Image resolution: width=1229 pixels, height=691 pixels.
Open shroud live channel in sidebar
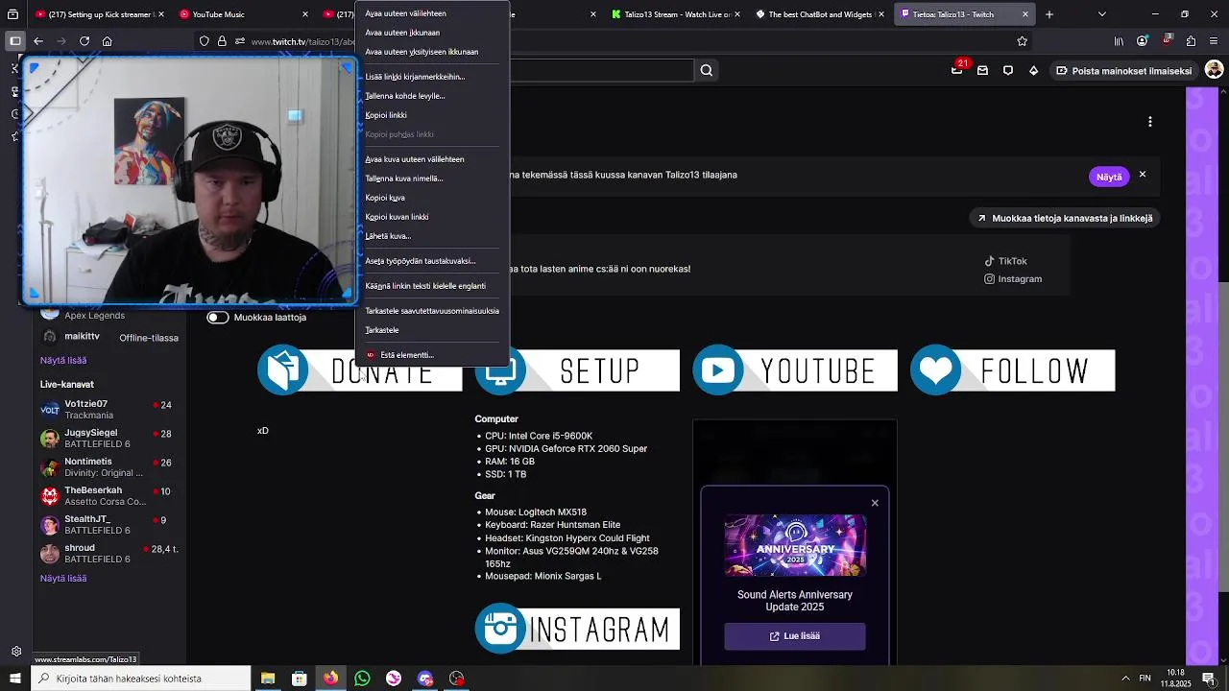(110, 554)
